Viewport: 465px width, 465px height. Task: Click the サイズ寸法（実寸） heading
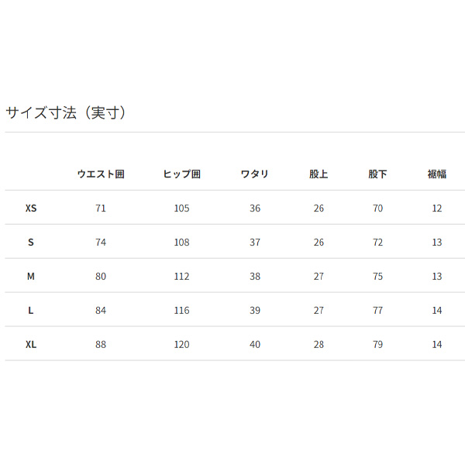(66, 113)
